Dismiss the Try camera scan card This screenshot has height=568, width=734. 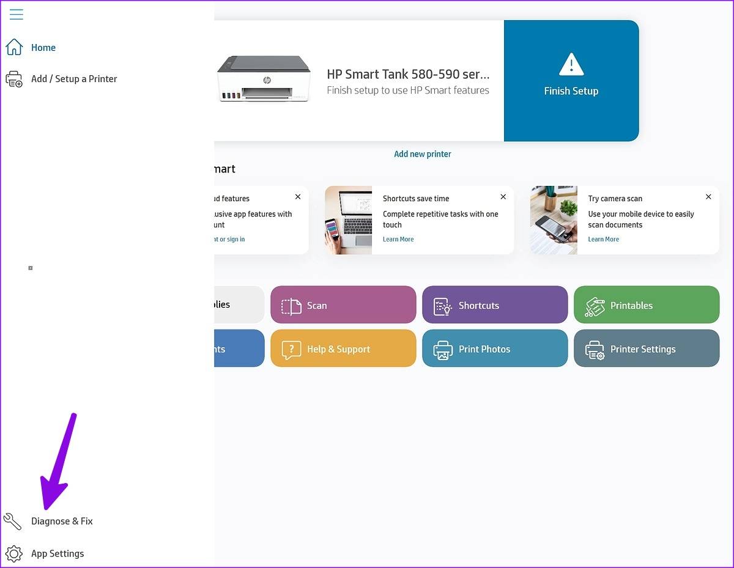coord(708,197)
